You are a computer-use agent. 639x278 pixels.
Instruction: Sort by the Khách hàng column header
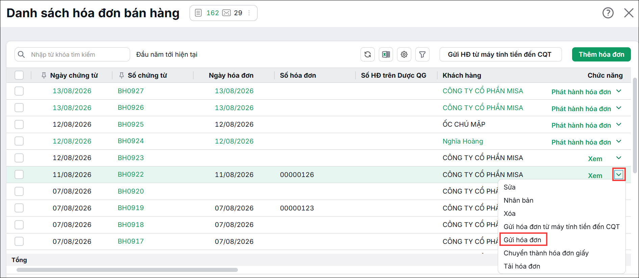coord(462,75)
